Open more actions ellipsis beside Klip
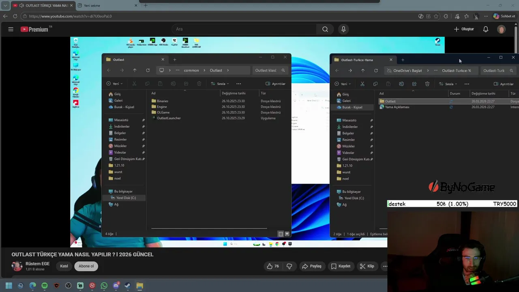519x292 pixels. point(385,266)
